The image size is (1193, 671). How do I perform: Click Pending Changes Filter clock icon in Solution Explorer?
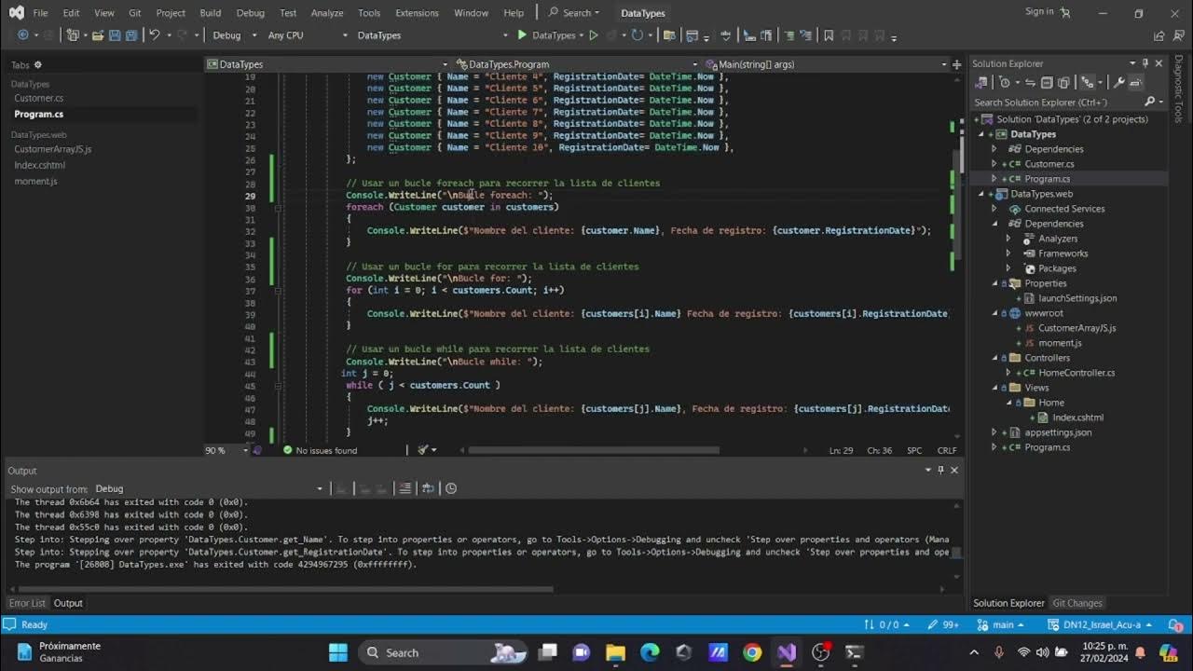(x=1005, y=82)
